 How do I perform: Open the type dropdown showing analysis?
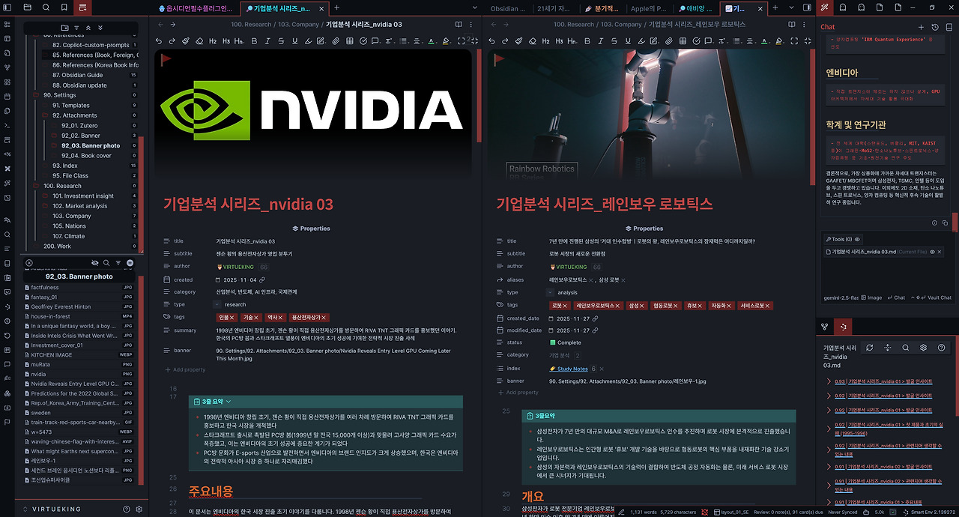tap(551, 292)
